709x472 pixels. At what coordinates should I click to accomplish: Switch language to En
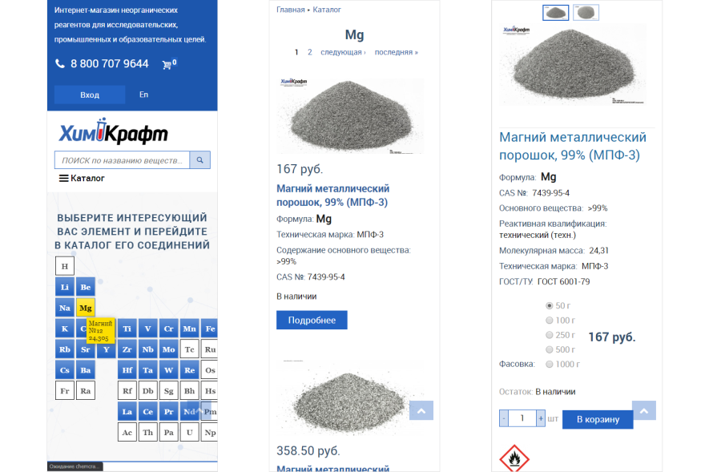pyautogui.click(x=143, y=95)
